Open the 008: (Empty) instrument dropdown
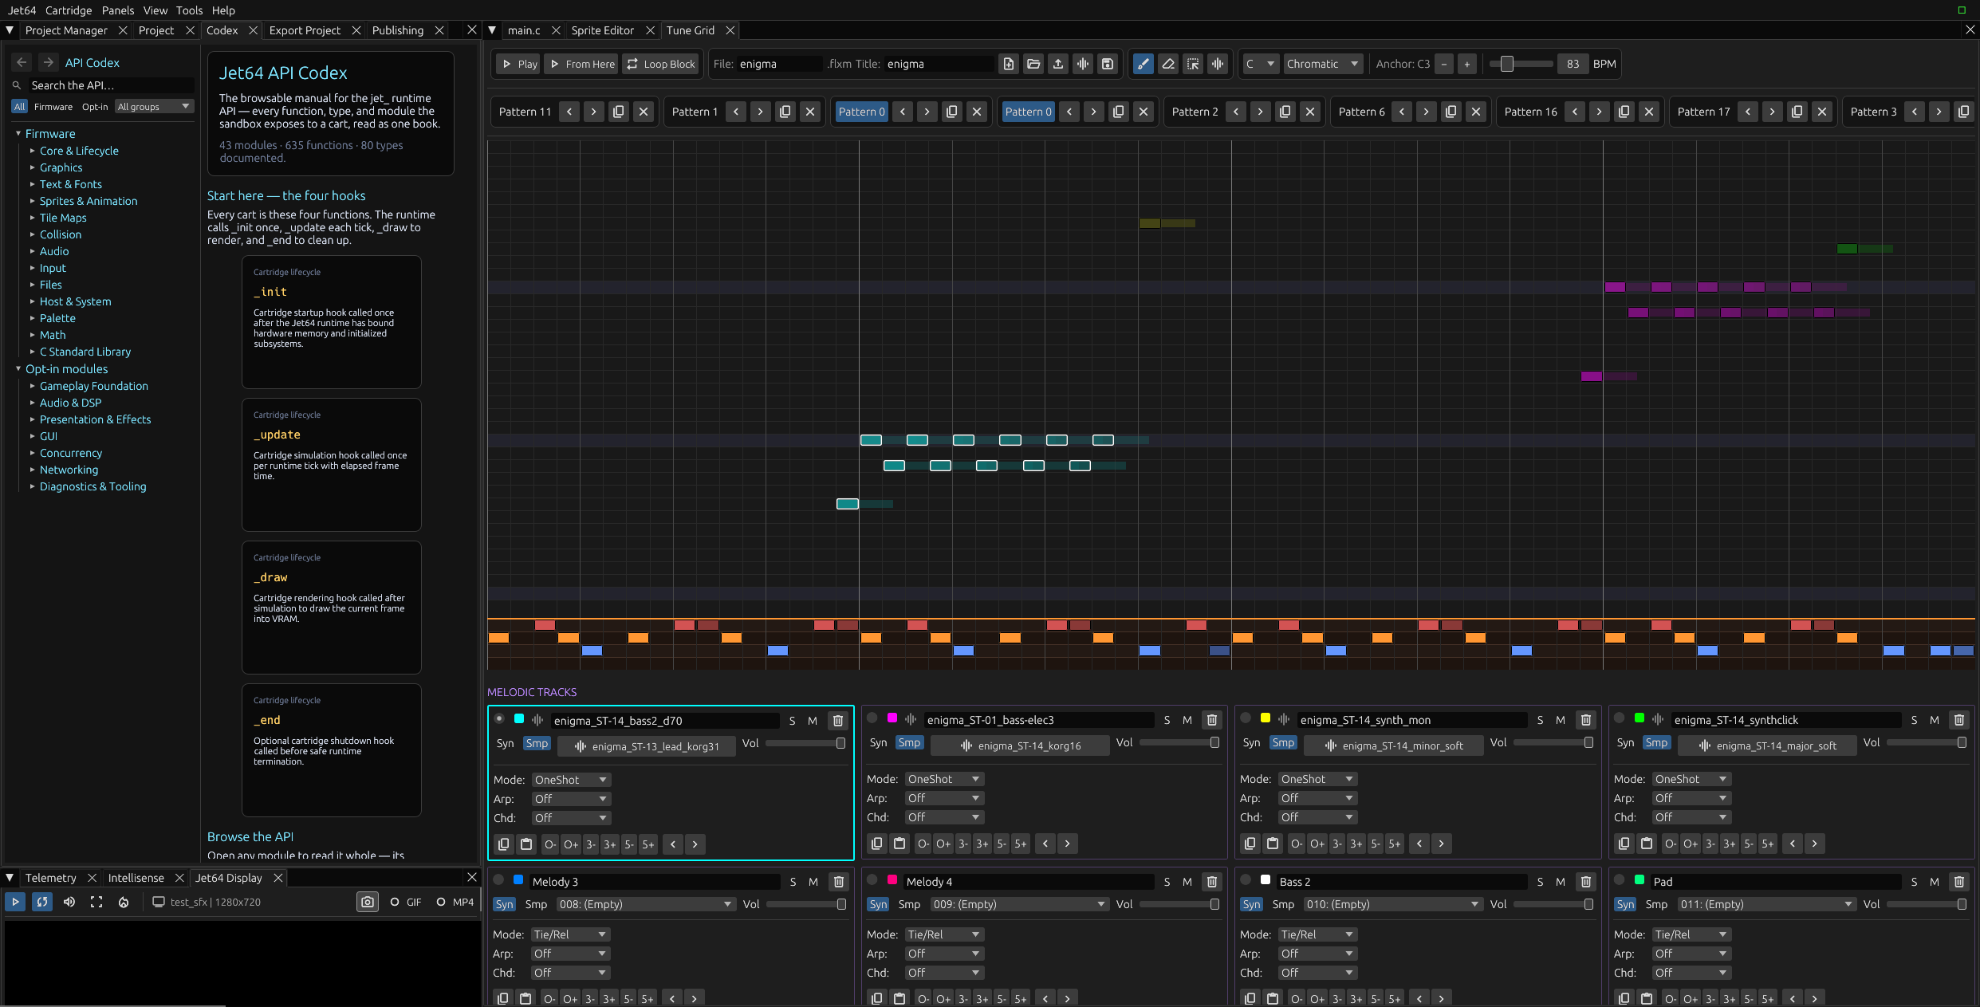Image resolution: width=1980 pixels, height=1007 pixels. coord(646,904)
